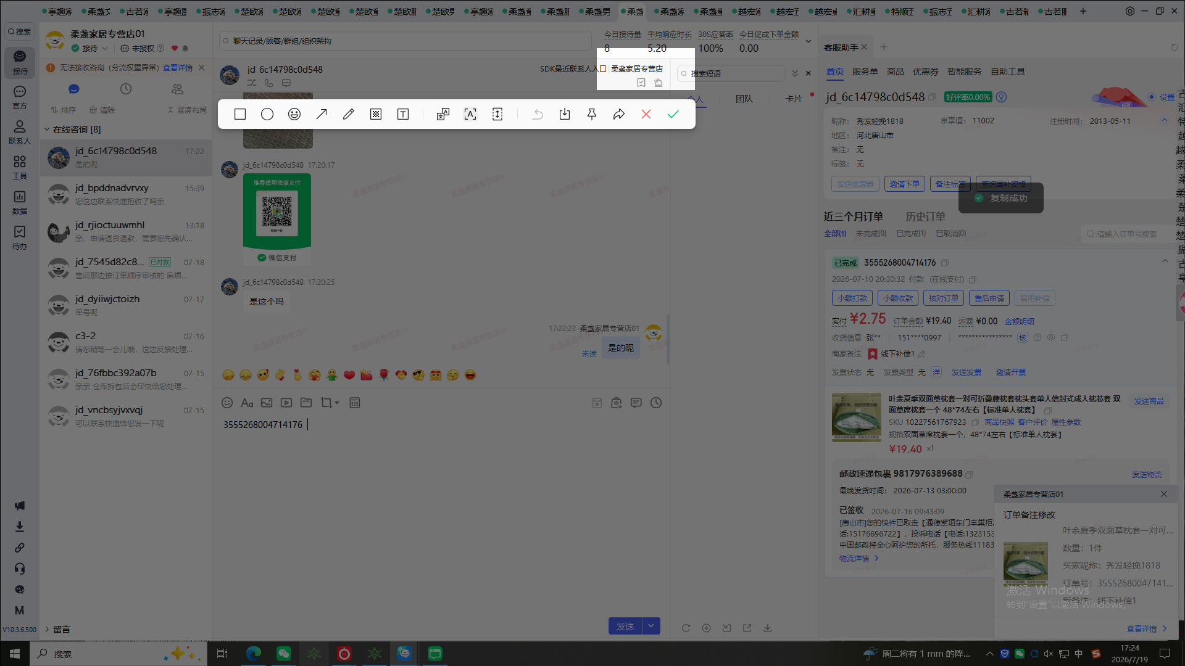Screen dimensions: 1185x666
Task: Save the screenshot to file
Action: click(x=565, y=114)
